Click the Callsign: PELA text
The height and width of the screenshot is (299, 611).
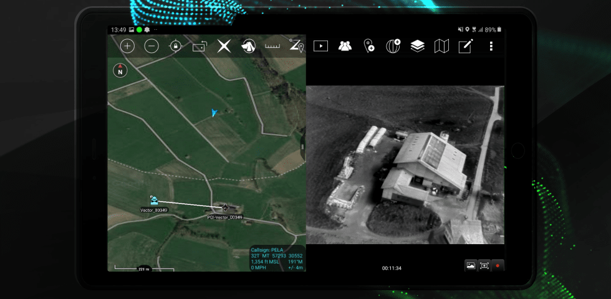pos(267,250)
